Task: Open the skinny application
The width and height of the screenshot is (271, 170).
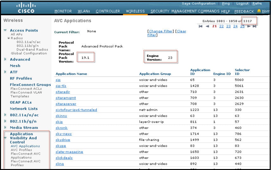Action: 61,116
